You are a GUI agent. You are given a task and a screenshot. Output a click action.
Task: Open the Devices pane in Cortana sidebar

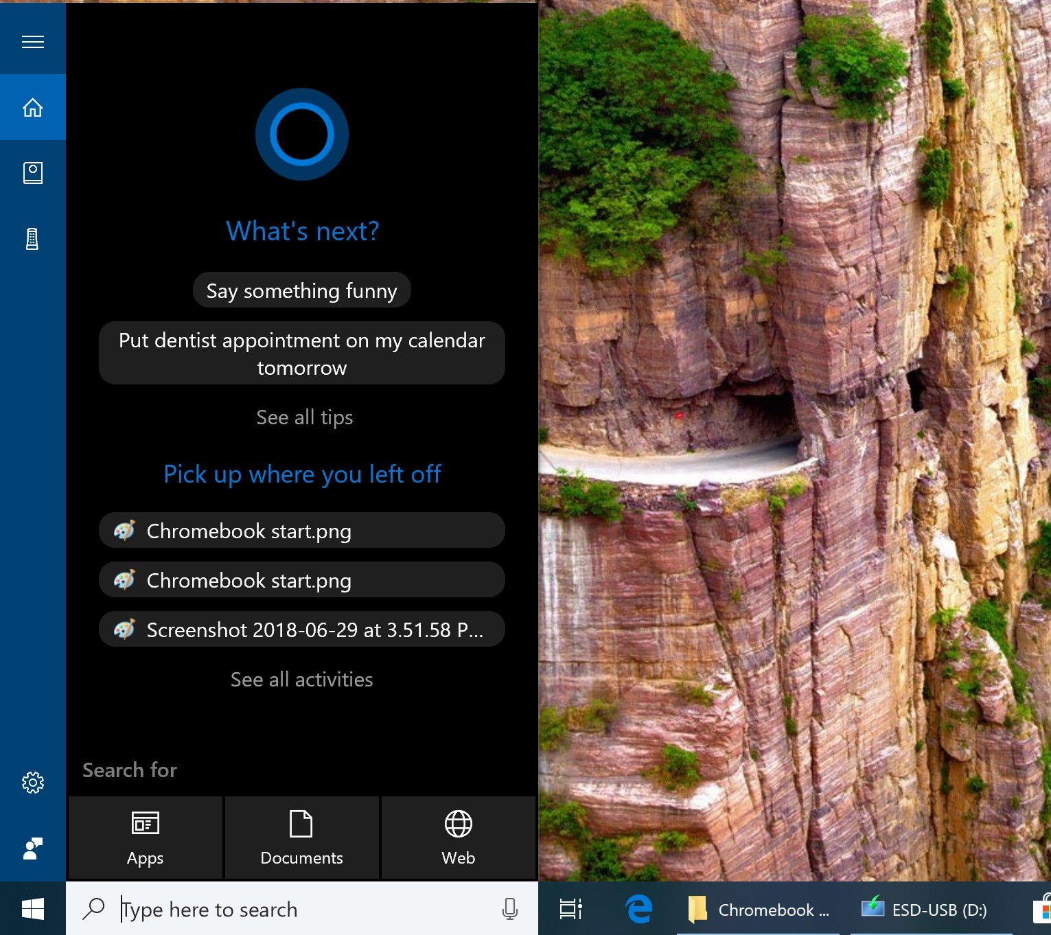pyautogui.click(x=33, y=238)
